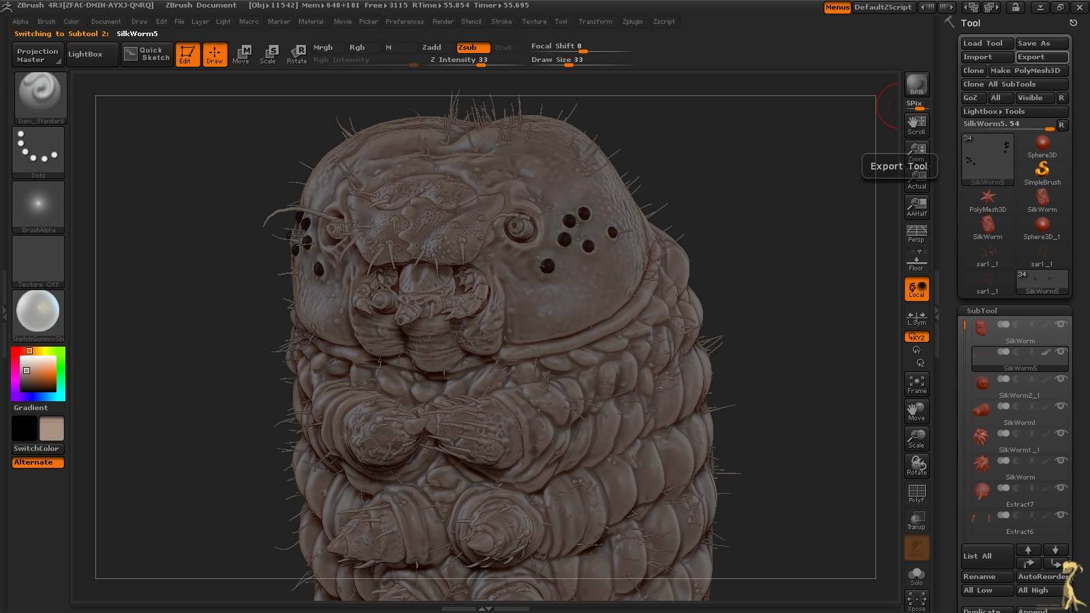Viewport: 1090px width, 613px height.
Task: Toggle XYZ rotation mode
Action: coord(917,337)
